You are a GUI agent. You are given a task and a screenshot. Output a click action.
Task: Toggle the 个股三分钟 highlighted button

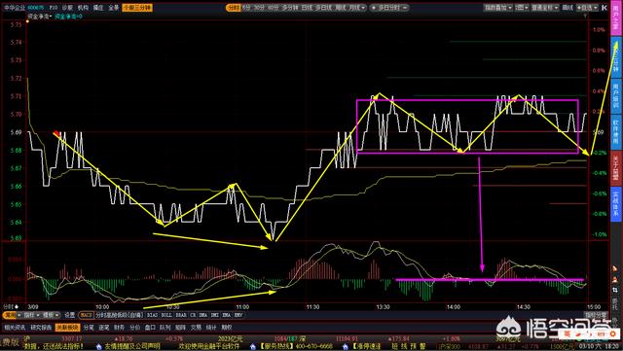click(137, 8)
